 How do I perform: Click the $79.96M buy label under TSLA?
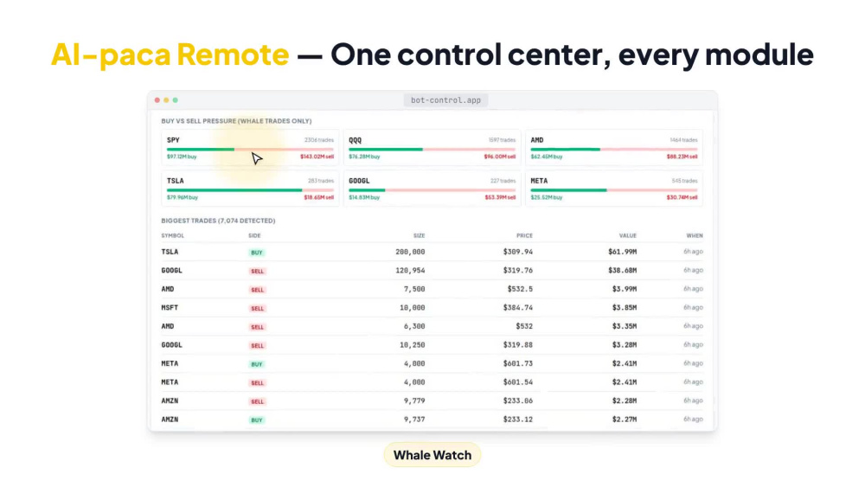point(182,197)
